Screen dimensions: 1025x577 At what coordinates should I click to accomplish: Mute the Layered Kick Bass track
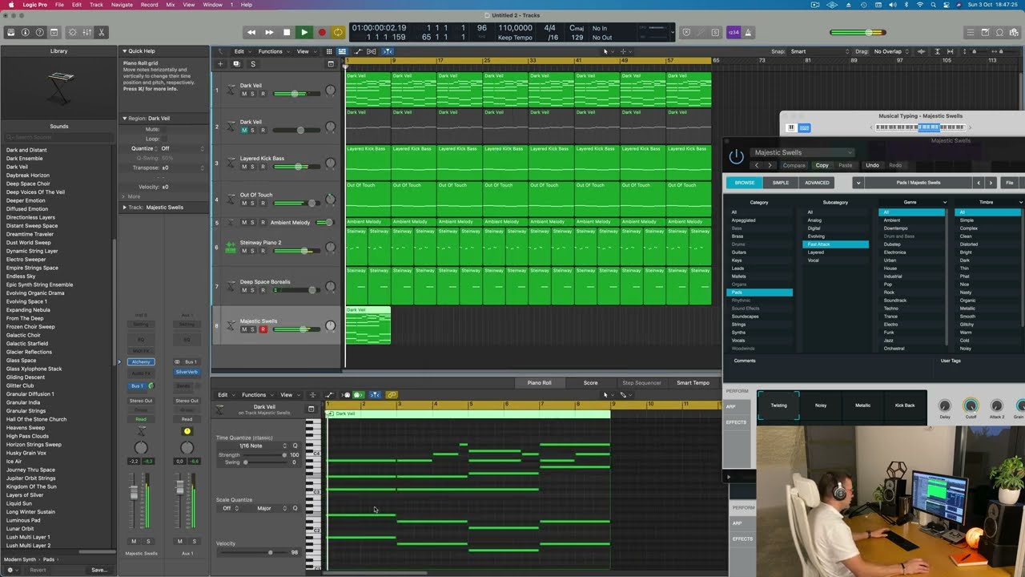(244, 167)
